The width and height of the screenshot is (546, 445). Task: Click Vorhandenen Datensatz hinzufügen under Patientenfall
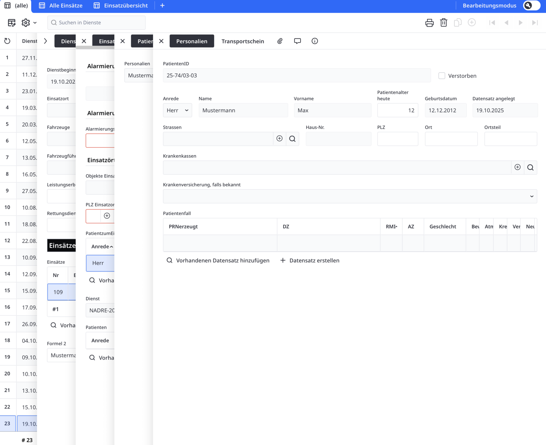pos(218,261)
